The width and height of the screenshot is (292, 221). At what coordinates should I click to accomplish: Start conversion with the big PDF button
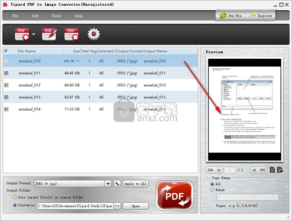[174, 195]
